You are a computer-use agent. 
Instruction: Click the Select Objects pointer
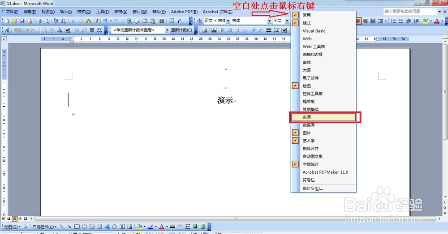pyautogui.click(x=26, y=226)
